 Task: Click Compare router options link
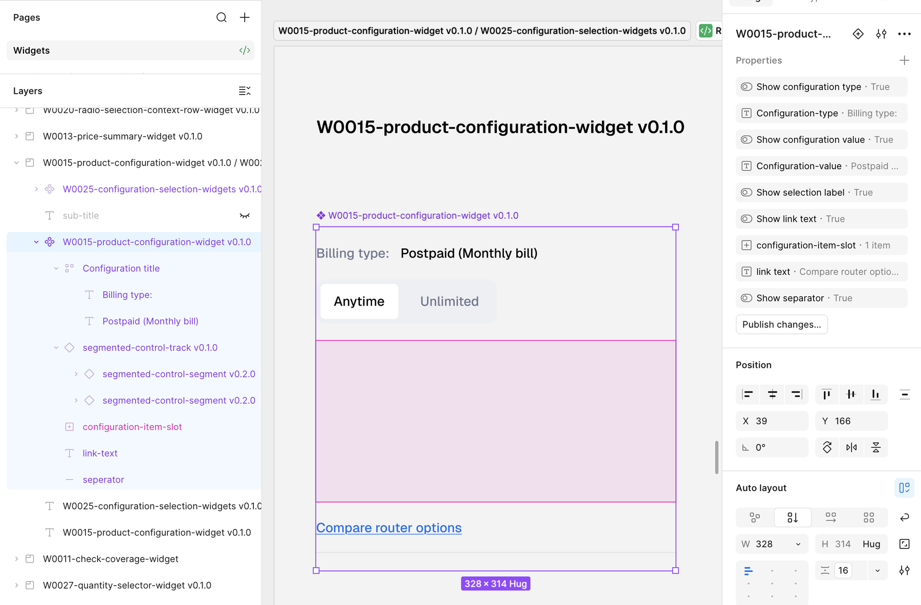pyautogui.click(x=389, y=528)
